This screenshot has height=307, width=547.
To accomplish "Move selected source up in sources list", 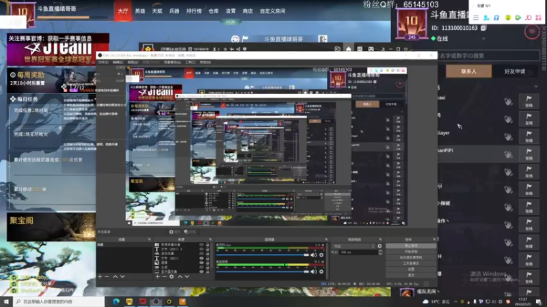I will click(180, 276).
